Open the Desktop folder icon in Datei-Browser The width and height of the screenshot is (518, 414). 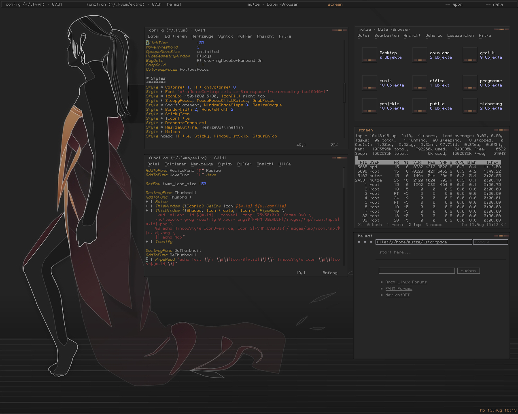coord(369,55)
